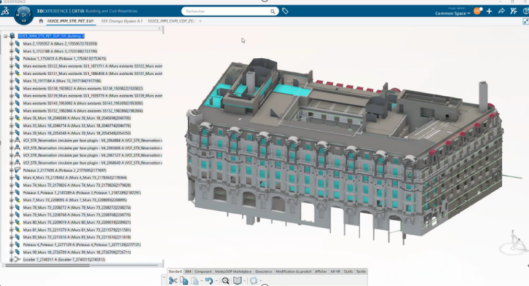This screenshot has width=529, height=286.
Task: Click the open book catalog icon
Action: click(x=238, y=280)
